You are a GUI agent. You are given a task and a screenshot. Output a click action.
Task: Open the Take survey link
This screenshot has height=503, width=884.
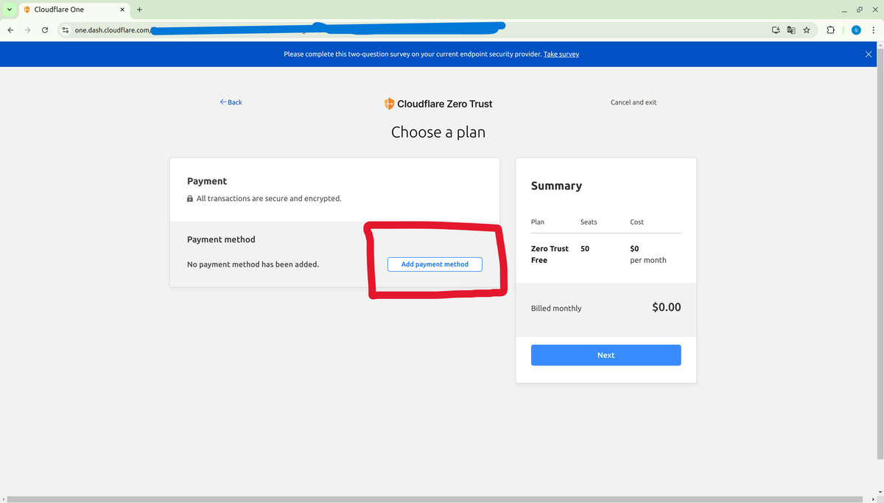(561, 54)
